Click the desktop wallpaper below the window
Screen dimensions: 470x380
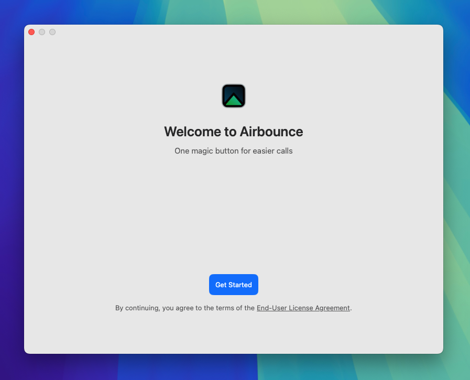pos(233,368)
